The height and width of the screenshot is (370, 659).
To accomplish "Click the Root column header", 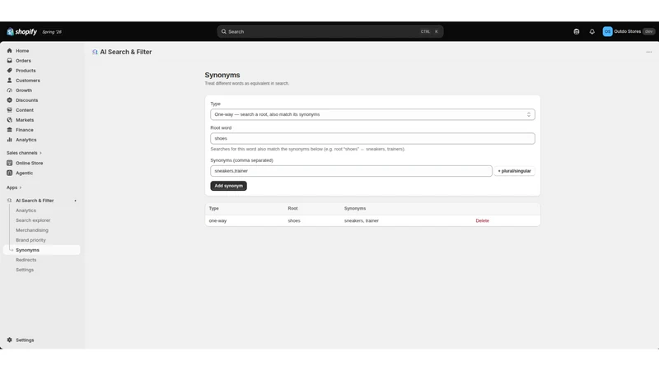I will point(292,209).
